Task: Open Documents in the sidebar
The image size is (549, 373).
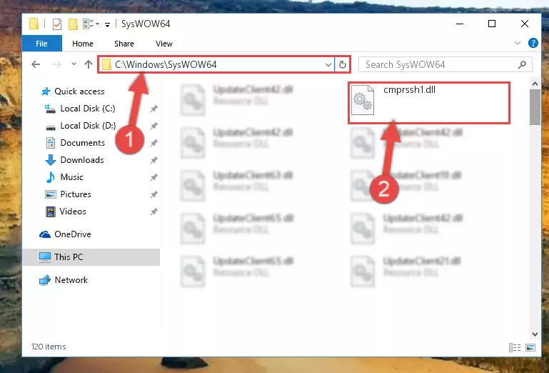Action: tap(75, 143)
